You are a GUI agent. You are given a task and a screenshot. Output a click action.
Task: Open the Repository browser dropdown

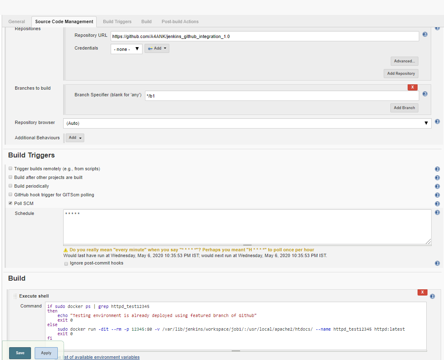(x=426, y=123)
